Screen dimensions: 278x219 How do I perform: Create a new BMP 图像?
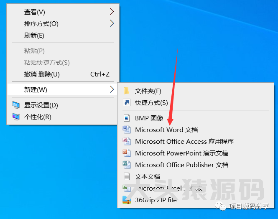click(196, 118)
